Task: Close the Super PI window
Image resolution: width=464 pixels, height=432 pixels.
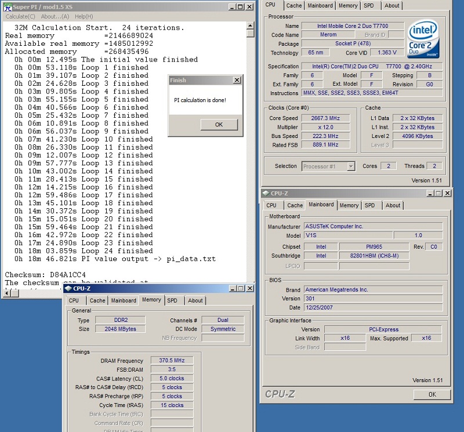Action: click(x=250, y=7)
